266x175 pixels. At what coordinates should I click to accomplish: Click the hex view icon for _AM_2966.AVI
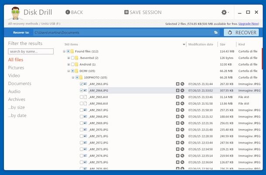pos(177,103)
